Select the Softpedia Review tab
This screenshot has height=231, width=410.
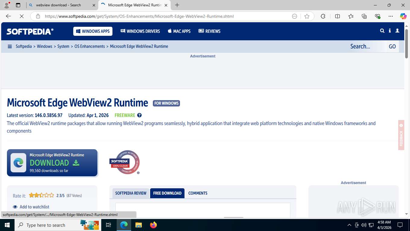131,193
